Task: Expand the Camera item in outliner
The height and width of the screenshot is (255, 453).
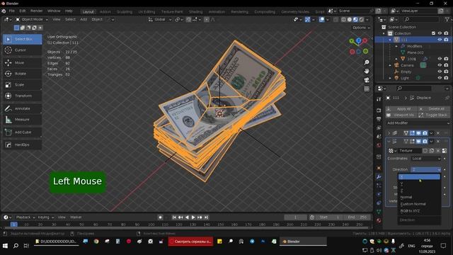Action: click(x=390, y=65)
